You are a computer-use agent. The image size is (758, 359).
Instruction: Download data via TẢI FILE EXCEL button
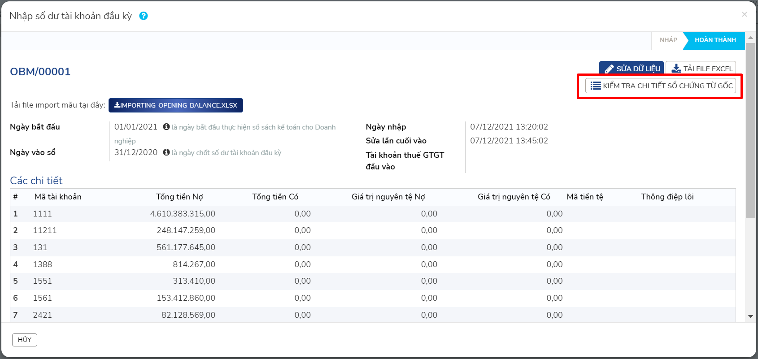click(x=701, y=68)
